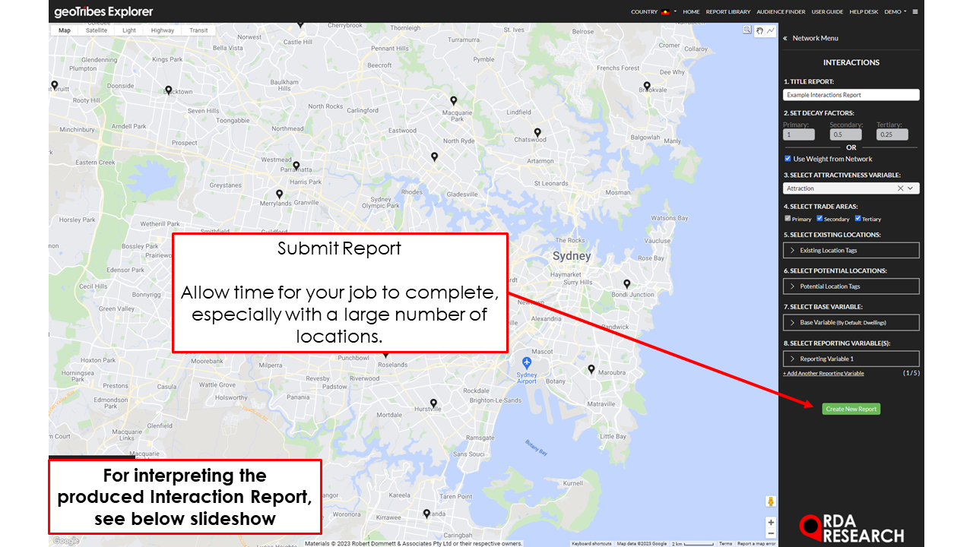Click Add Another Reporting Variable link
This screenshot has width=973, height=547.
coord(823,373)
